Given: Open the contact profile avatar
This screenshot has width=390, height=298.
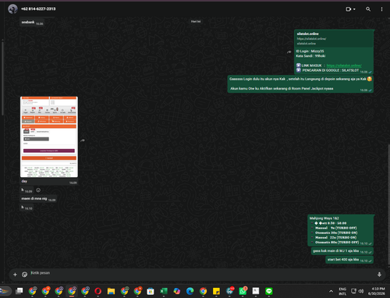Looking at the screenshot, I should 12,9.
